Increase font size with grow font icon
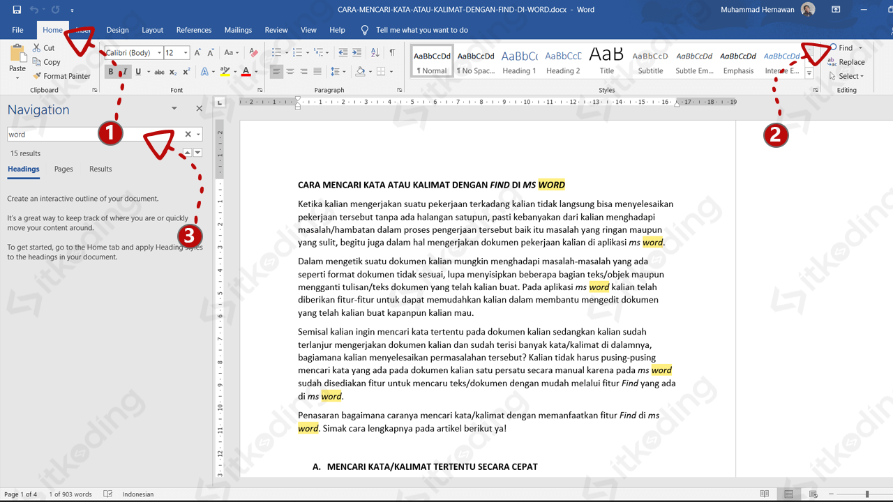The height and width of the screenshot is (502, 893). coord(197,53)
